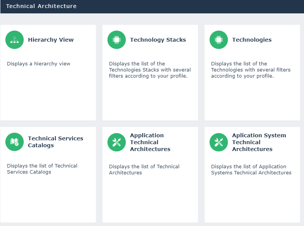Screen dimensions: 304x226
Task: Click the Technology Stacks chip icon
Action: 117,40
